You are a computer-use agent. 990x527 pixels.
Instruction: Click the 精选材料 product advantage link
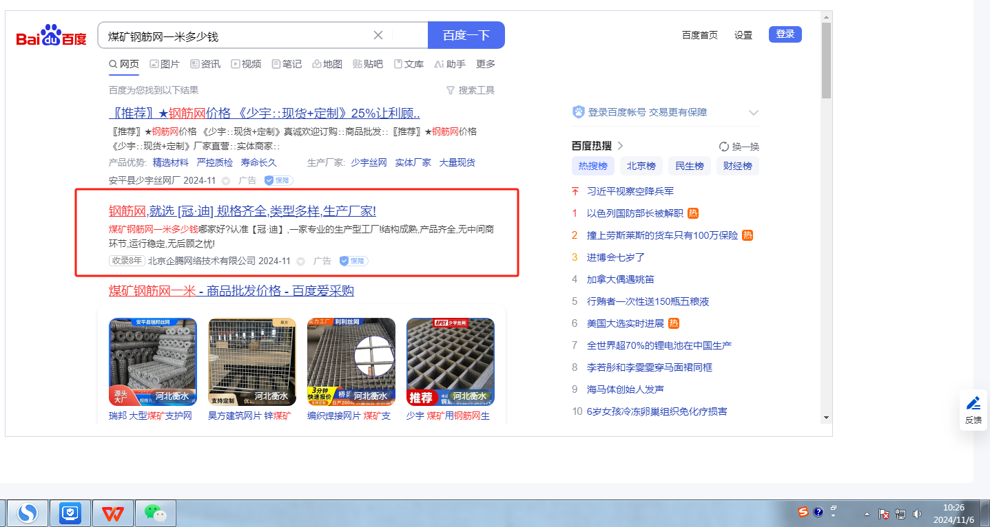coord(171,162)
